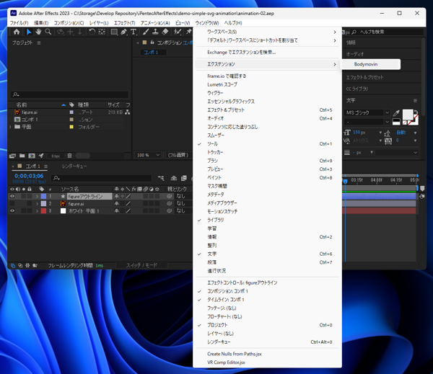
Task: Click Interpret Footage icon in Project panel
Action: click(x=12, y=156)
